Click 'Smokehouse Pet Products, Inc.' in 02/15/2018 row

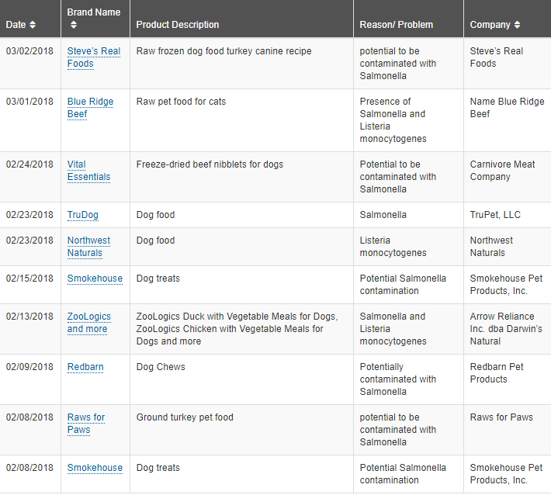pos(506,285)
